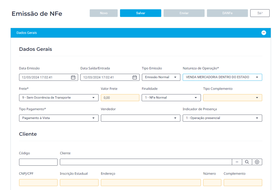Open calendar picker for Data Saída/Entrada
This screenshot has height=190, width=278.
pos(134,77)
